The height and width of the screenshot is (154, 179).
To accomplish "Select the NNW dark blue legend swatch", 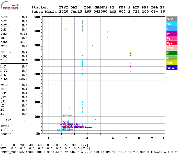I will tap(172, 68).
